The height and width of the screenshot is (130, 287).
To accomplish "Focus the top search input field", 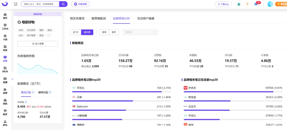I will 40,4.
